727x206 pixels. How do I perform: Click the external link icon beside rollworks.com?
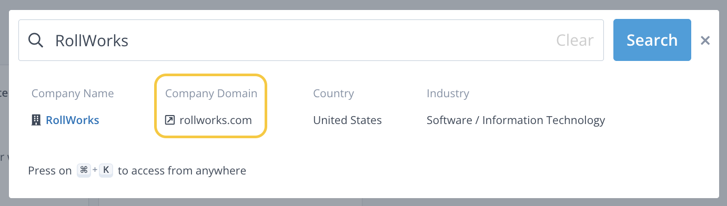click(170, 120)
